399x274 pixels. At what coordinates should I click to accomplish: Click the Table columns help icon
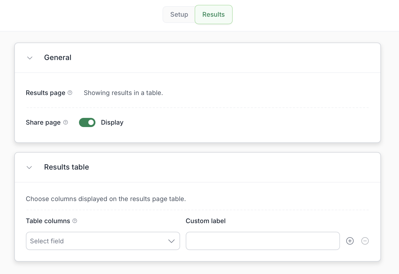pyautogui.click(x=75, y=221)
